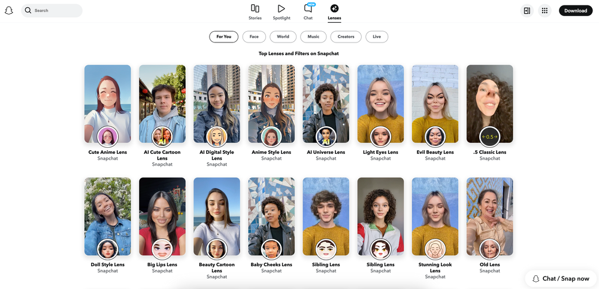Select the For You filter
The width and height of the screenshot is (599, 289).
tap(224, 36)
